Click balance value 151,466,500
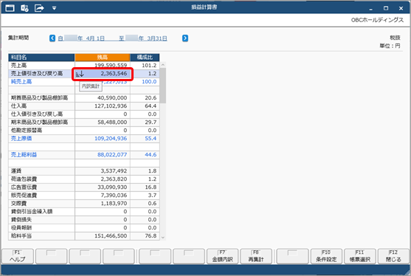This screenshot has width=411, height=276. 111,236
